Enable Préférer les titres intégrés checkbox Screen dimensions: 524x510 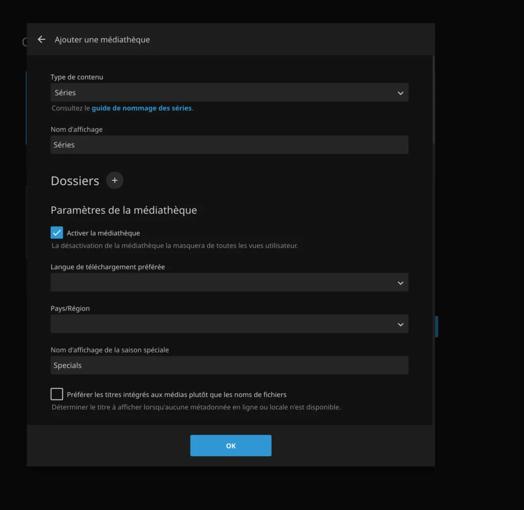coord(57,394)
